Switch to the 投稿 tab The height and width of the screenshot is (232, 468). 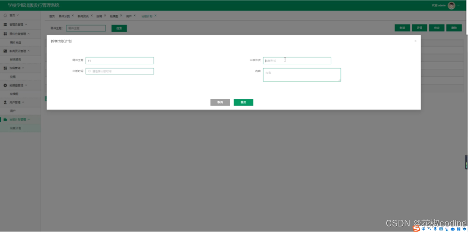coord(99,16)
